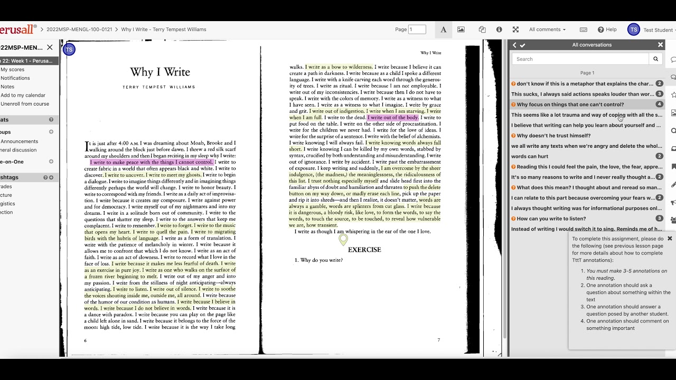The width and height of the screenshot is (676, 380).
Task: Click the pink highlight "I write out of the body"
Action: [393, 118]
